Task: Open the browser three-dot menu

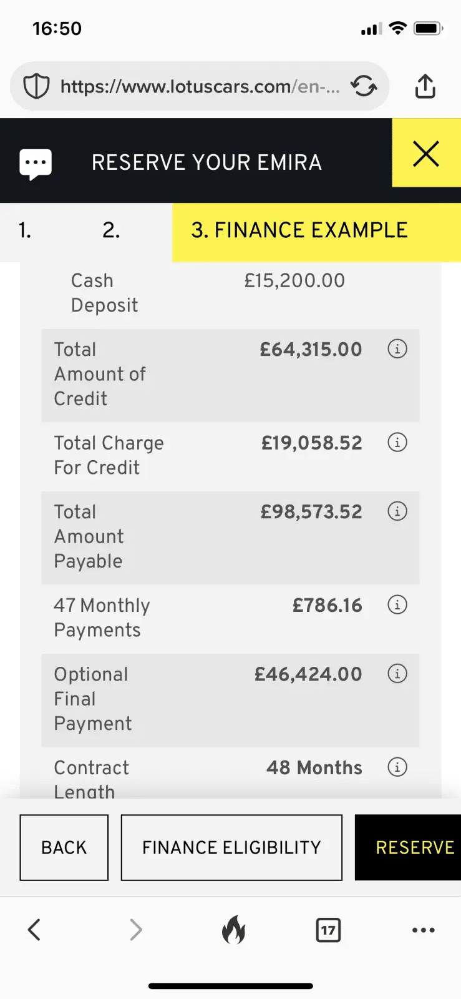Action: pos(424,930)
